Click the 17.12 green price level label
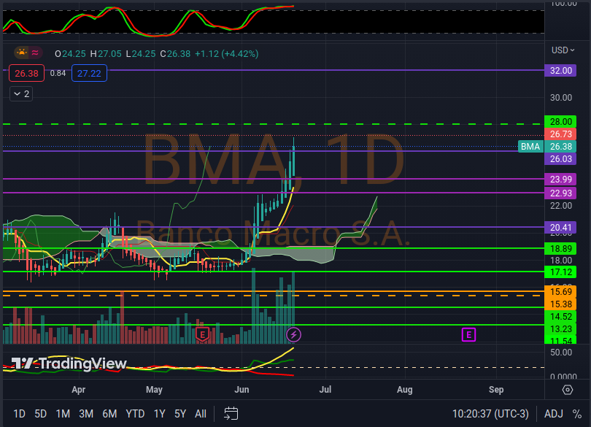 click(x=560, y=272)
